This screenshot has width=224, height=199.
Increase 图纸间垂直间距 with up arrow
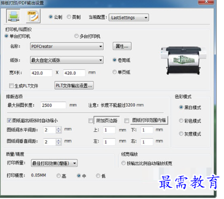tap(58, 140)
